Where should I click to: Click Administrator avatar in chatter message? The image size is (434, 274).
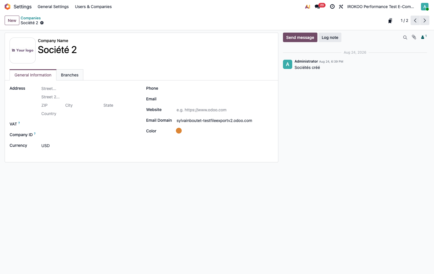point(288,64)
